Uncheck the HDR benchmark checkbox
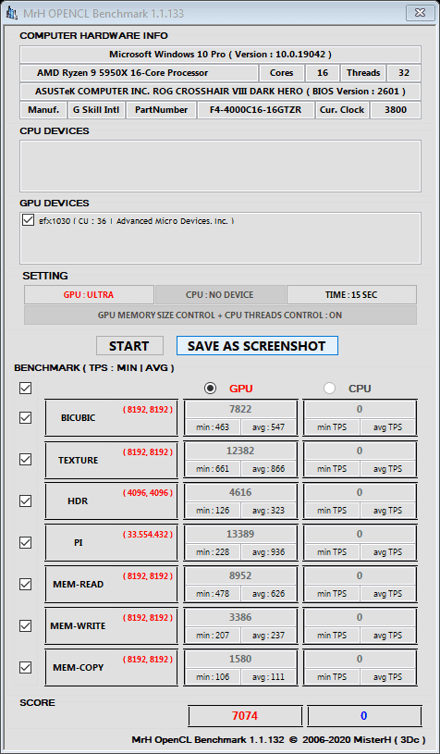Image resolution: width=440 pixels, height=754 pixels. [x=25, y=501]
